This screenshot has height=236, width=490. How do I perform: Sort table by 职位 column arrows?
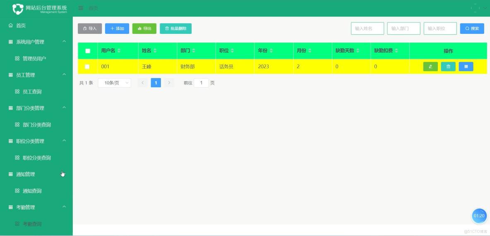[x=232, y=50]
